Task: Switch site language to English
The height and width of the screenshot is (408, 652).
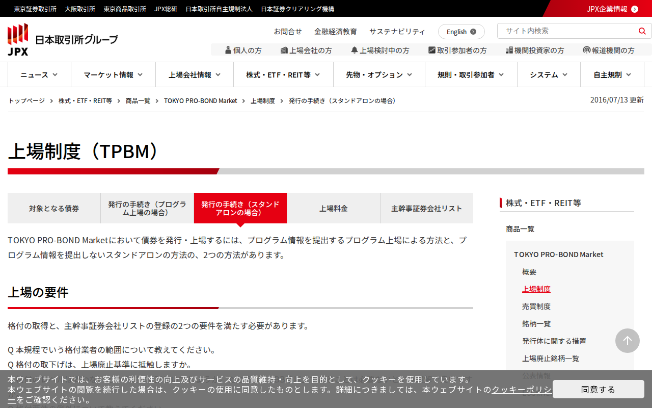Action: click(x=461, y=32)
